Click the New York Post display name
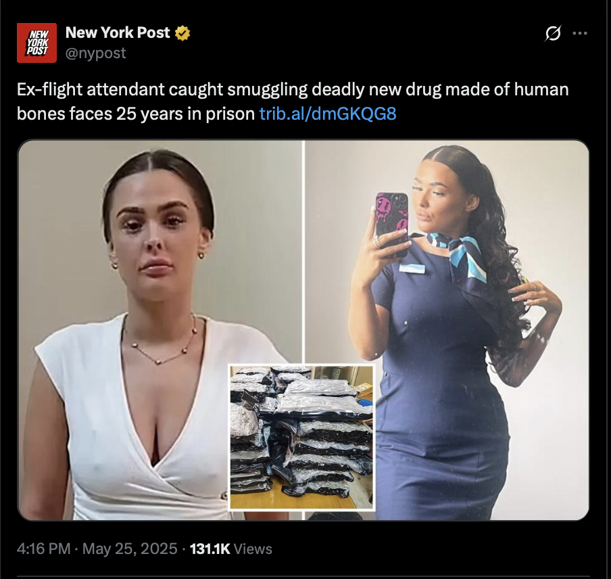The height and width of the screenshot is (579, 611). [x=118, y=32]
